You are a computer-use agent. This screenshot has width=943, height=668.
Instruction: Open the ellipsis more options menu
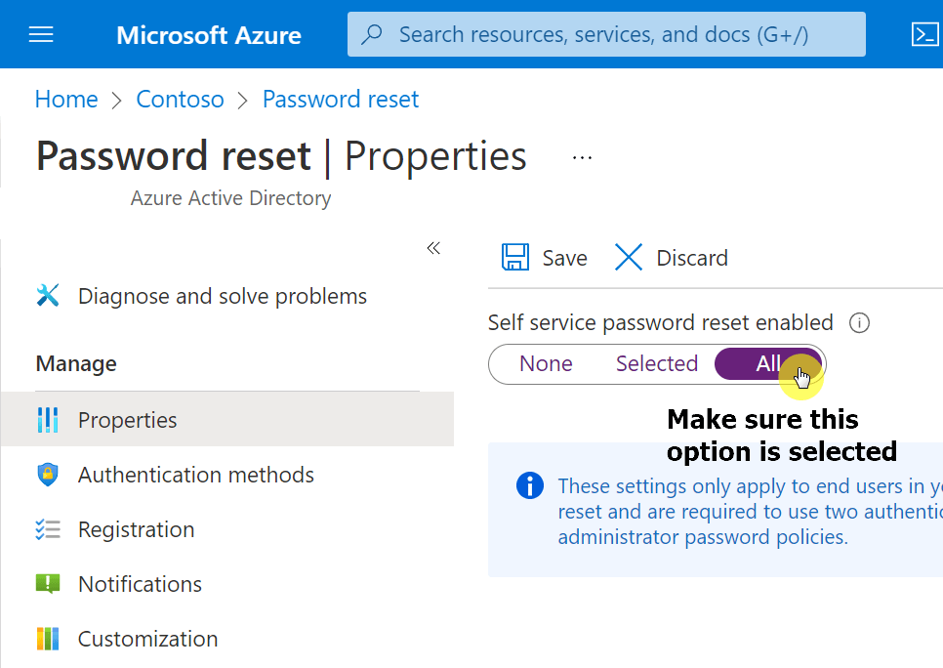(x=582, y=157)
